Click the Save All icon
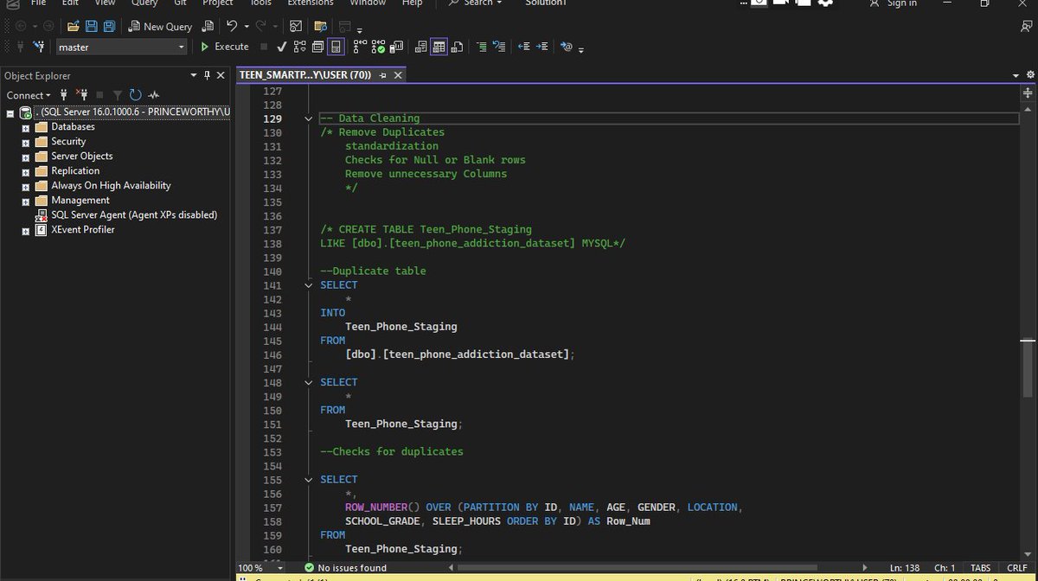1038x581 pixels. (x=109, y=27)
